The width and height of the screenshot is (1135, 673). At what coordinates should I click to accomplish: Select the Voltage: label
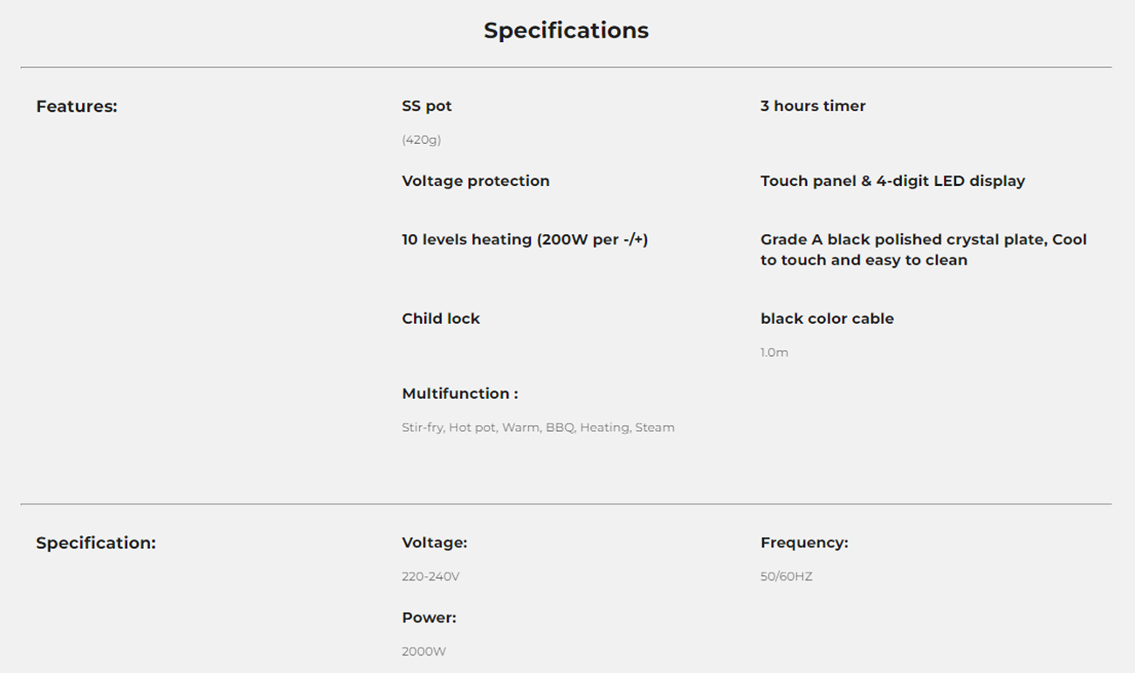(435, 543)
